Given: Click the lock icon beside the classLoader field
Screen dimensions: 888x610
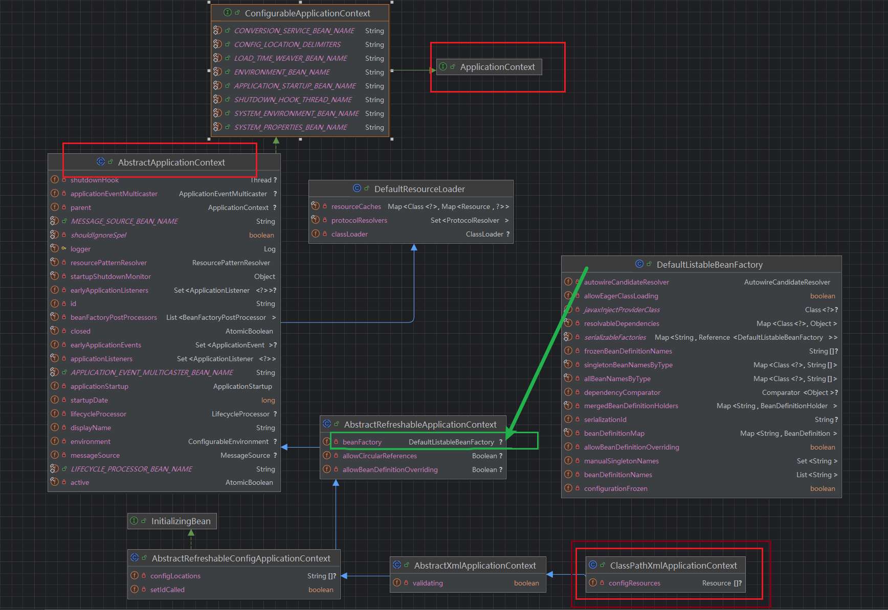Looking at the screenshot, I should point(325,234).
